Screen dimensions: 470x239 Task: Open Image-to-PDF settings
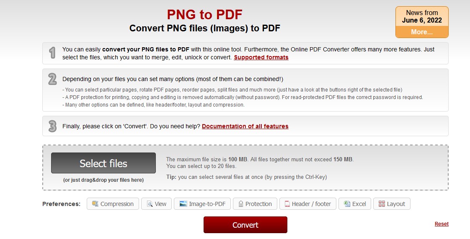[202, 204]
